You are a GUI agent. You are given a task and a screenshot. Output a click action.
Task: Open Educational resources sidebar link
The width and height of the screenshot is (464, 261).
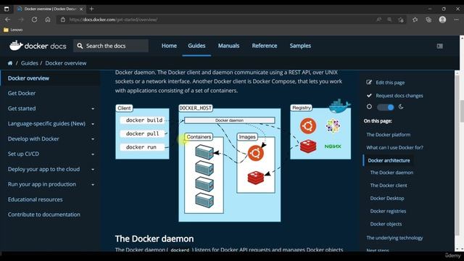tap(36, 199)
